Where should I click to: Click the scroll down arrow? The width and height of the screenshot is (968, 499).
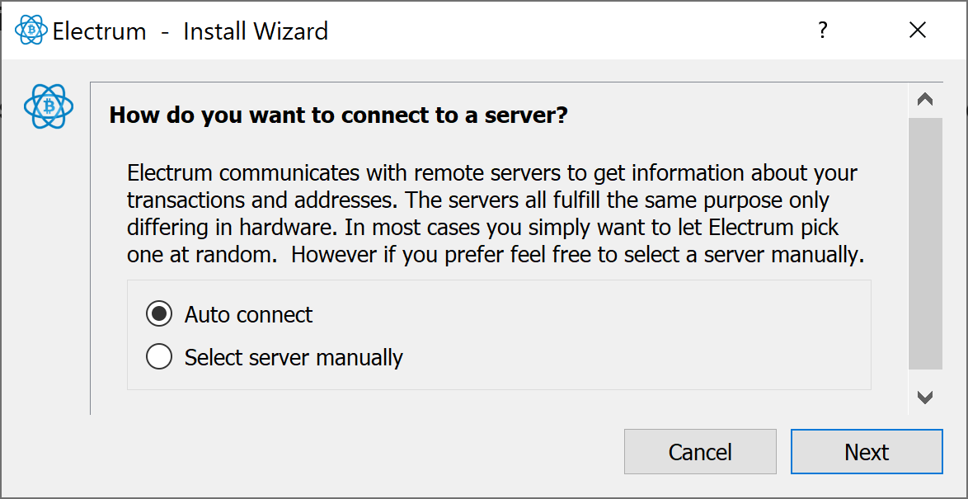[x=925, y=398]
